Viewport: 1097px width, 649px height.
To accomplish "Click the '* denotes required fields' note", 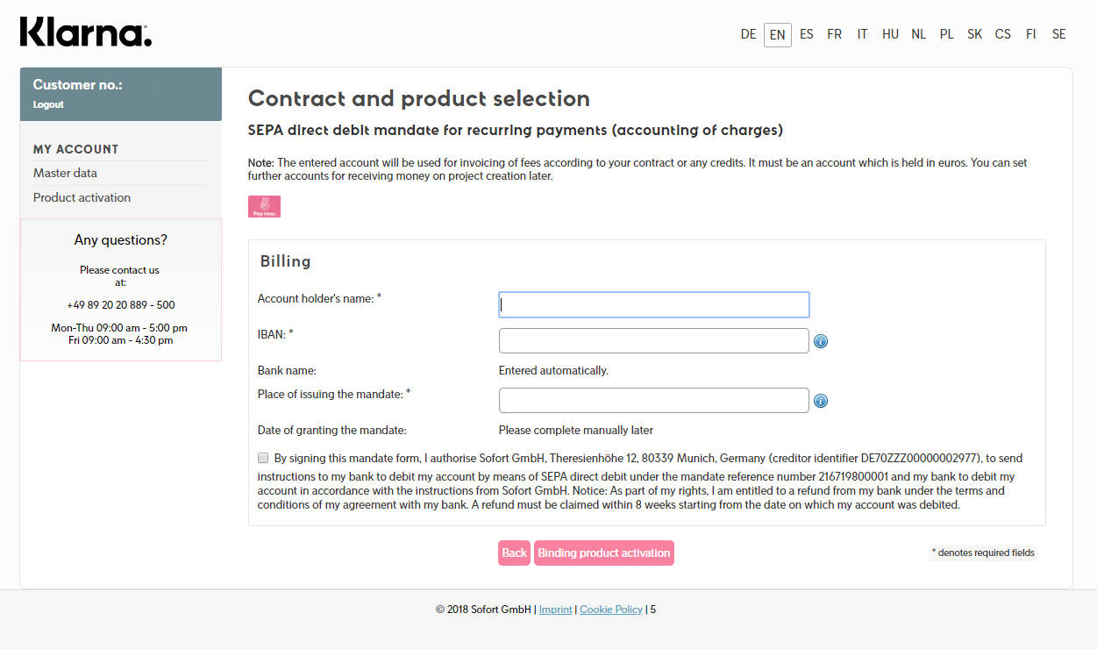I will (983, 553).
